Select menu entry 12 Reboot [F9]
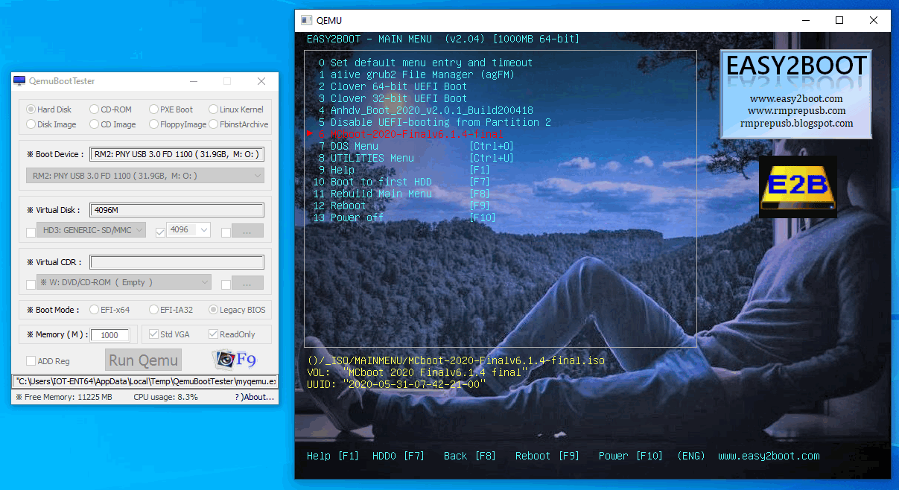The height and width of the screenshot is (490, 899). click(x=401, y=206)
